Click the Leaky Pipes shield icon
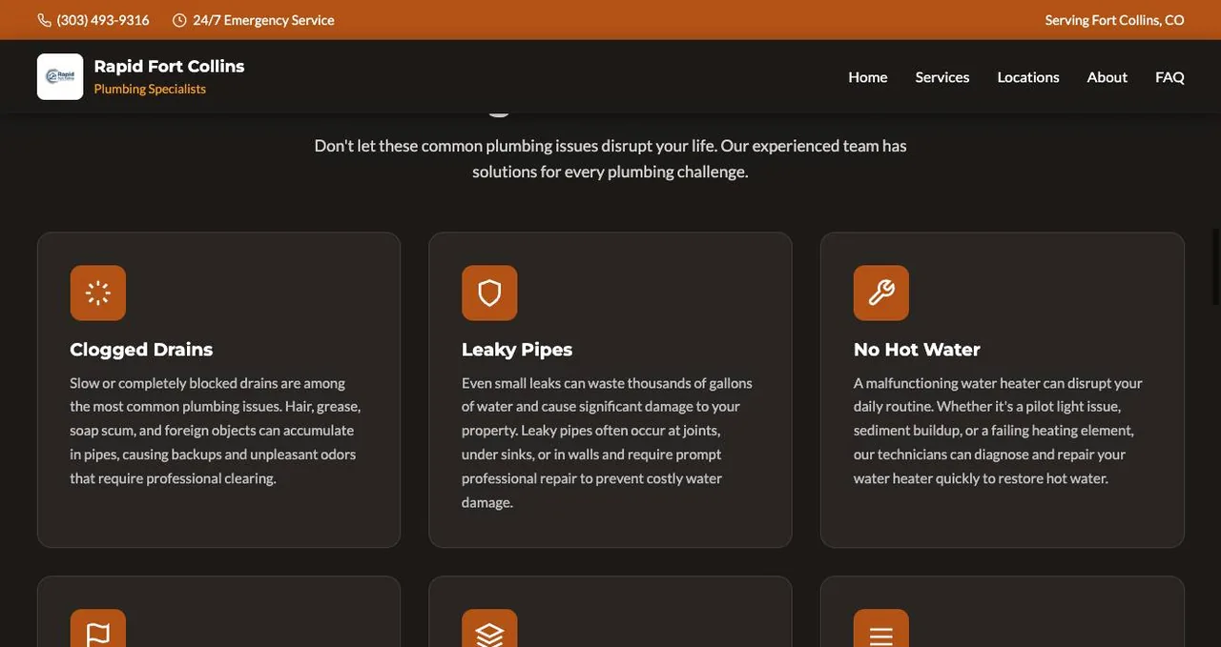The image size is (1221, 647). [x=489, y=293]
